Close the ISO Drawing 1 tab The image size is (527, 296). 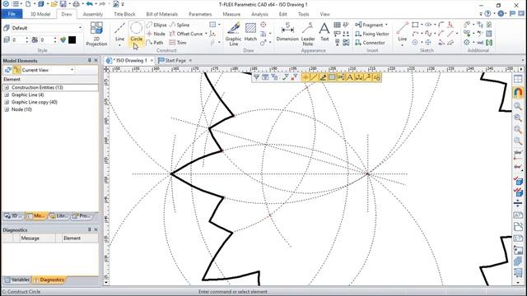pos(152,60)
